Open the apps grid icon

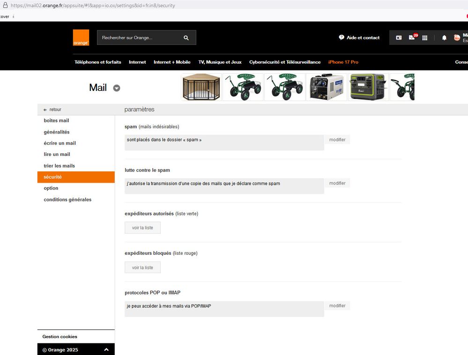point(425,38)
